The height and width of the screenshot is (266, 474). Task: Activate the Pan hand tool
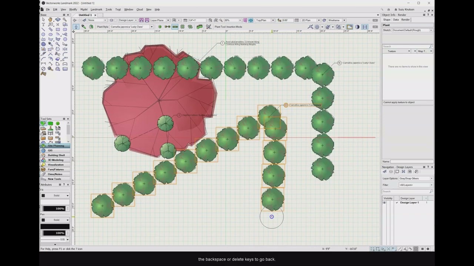50,20
